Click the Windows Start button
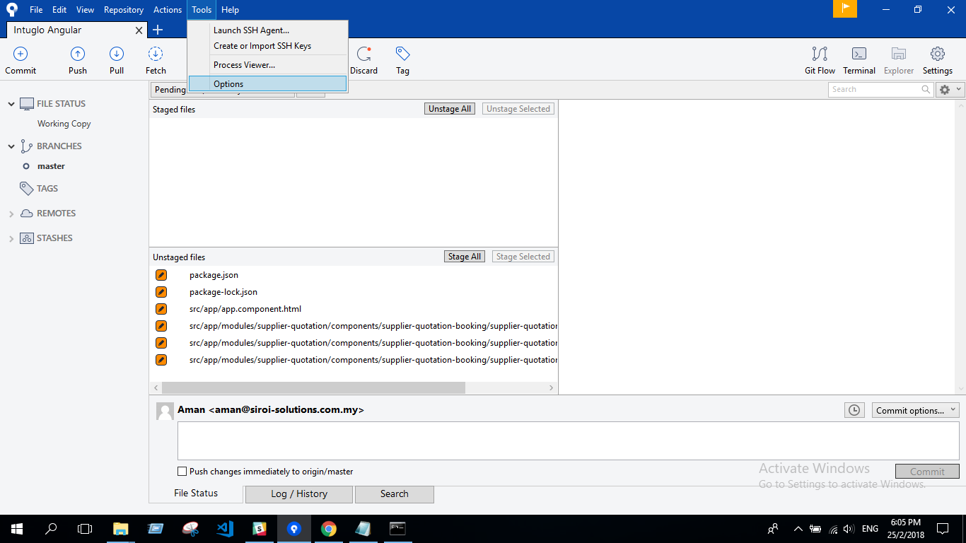 (x=17, y=528)
